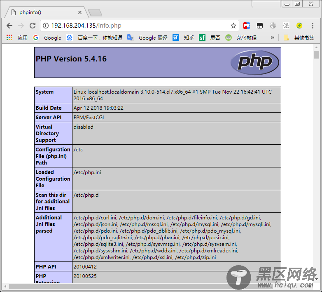Open the white bird extension icon
The width and height of the screenshot is (322, 292).
point(286,26)
